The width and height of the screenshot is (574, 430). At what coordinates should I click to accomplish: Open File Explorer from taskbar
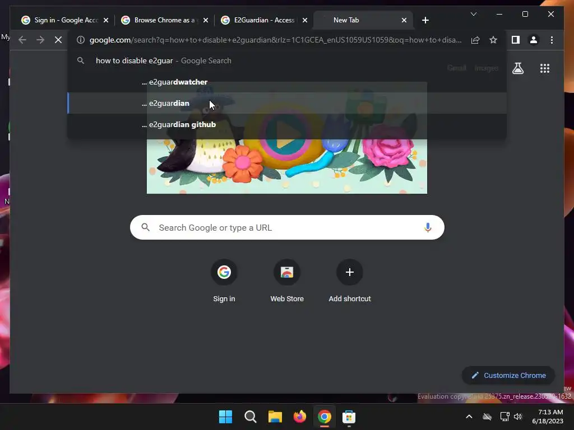click(x=275, y=417)
